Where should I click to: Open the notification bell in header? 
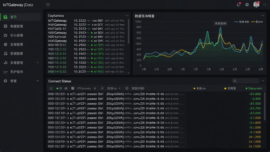click(x=238, y=4)
